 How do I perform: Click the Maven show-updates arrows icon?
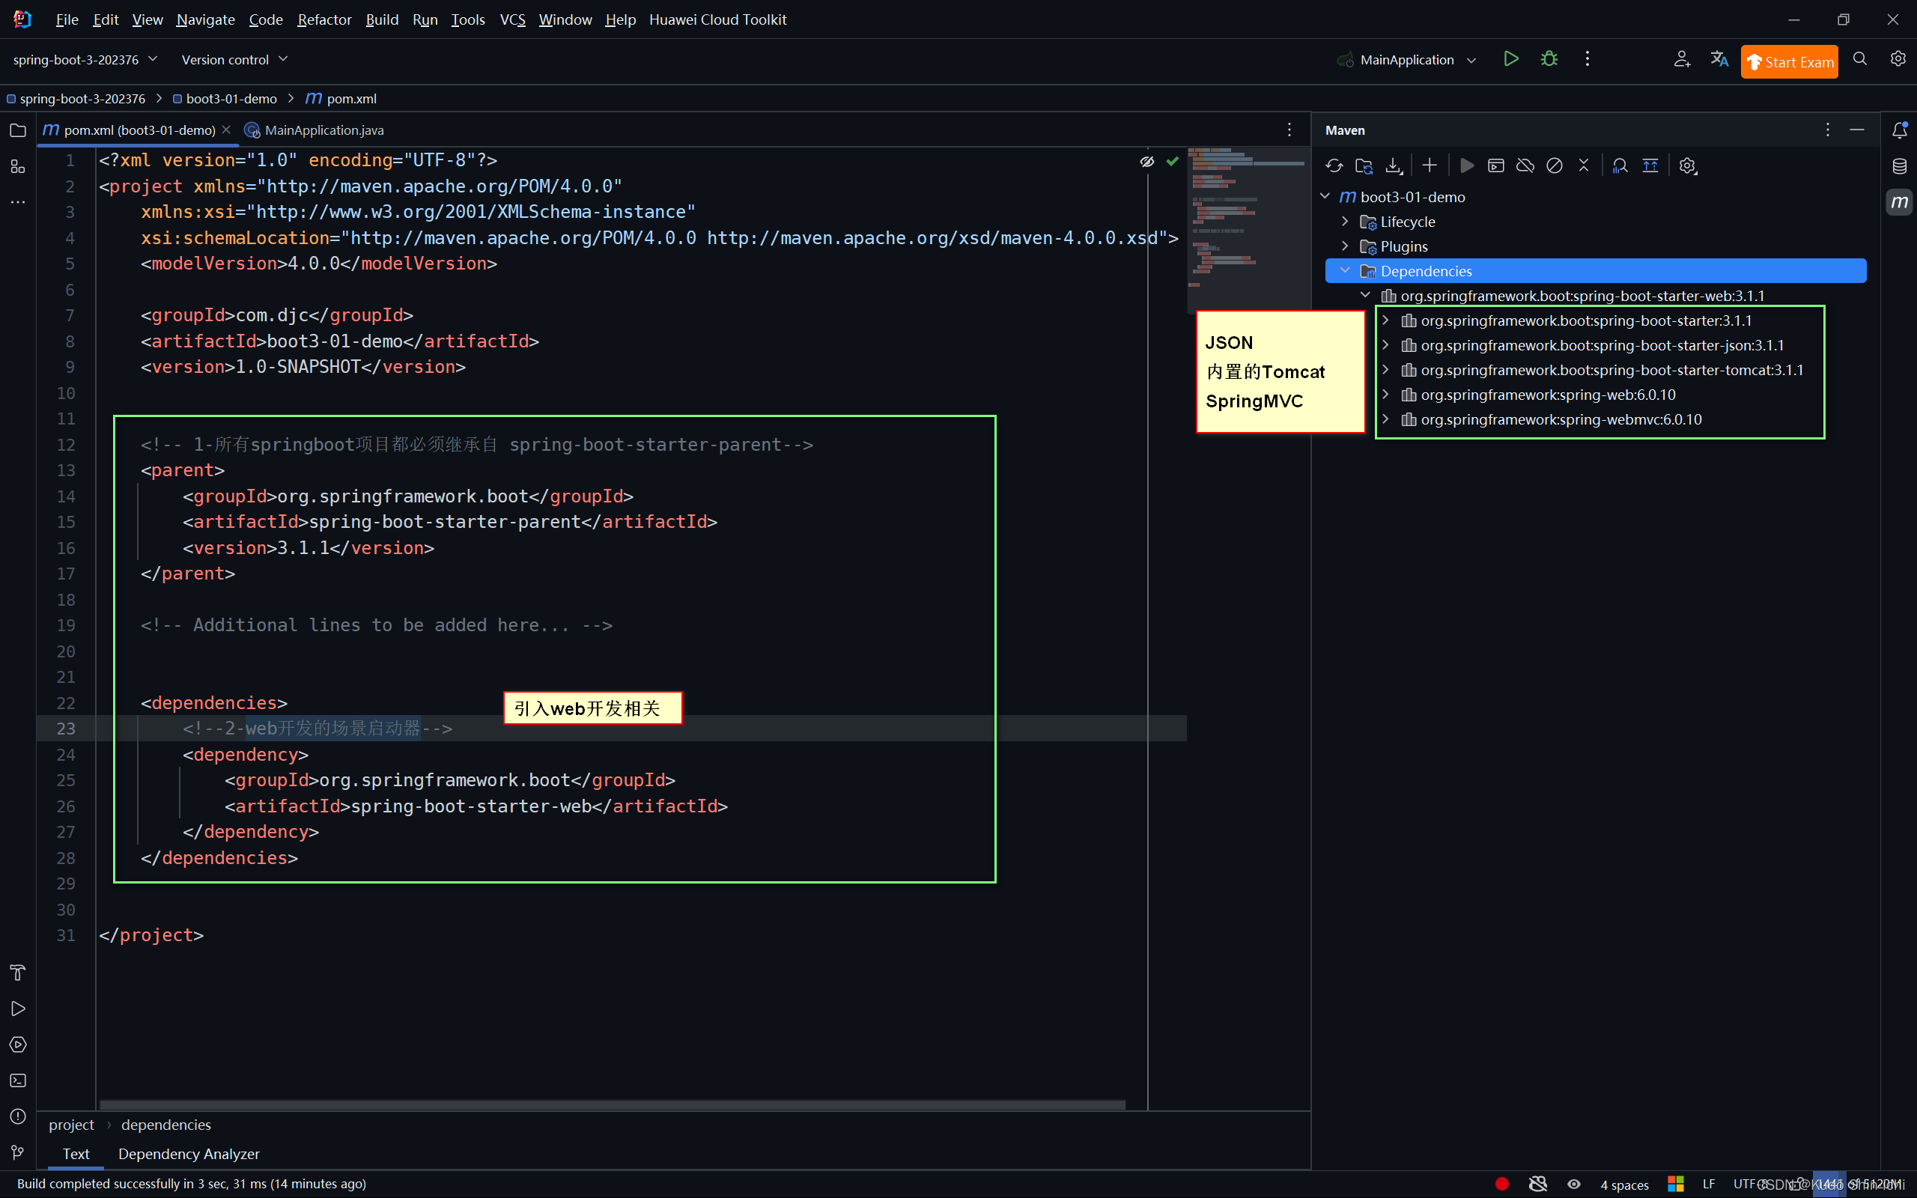click(1650, 165)
